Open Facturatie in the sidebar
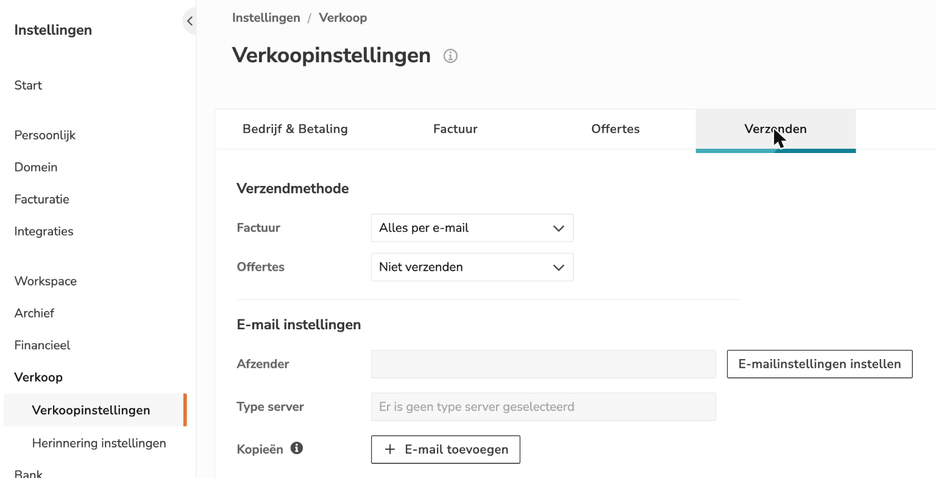The image size is (936, 478). (x=42, y=199)
